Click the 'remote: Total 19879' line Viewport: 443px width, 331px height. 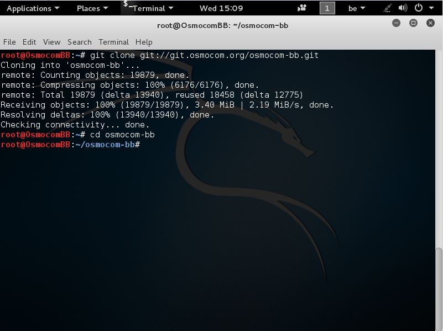tap(152, 95)
